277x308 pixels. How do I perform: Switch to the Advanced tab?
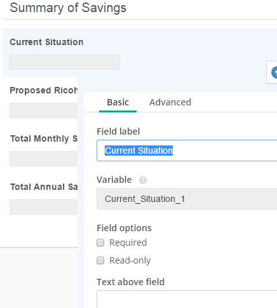[170, 102]
